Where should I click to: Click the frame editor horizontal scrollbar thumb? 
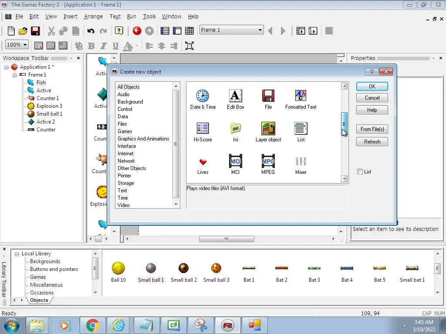226,239
